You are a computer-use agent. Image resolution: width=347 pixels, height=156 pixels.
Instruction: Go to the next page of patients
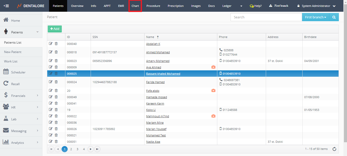coord(91,149)
